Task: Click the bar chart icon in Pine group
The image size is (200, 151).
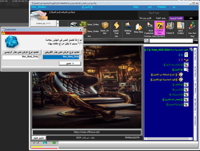Action: click(x=192, y=25)
